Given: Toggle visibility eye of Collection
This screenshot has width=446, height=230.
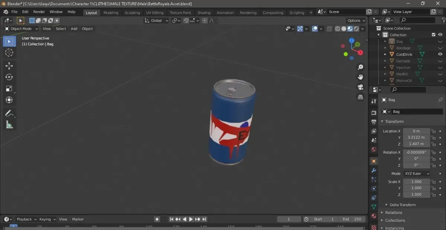Looking at the screenshot, I should pyautogui.click(x=440, y=35).
